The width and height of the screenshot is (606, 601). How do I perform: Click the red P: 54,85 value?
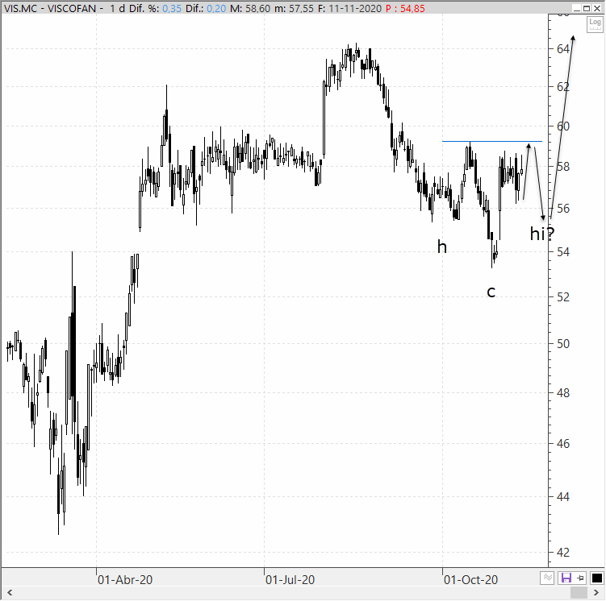pyautogui.click(x=405, y=8)
